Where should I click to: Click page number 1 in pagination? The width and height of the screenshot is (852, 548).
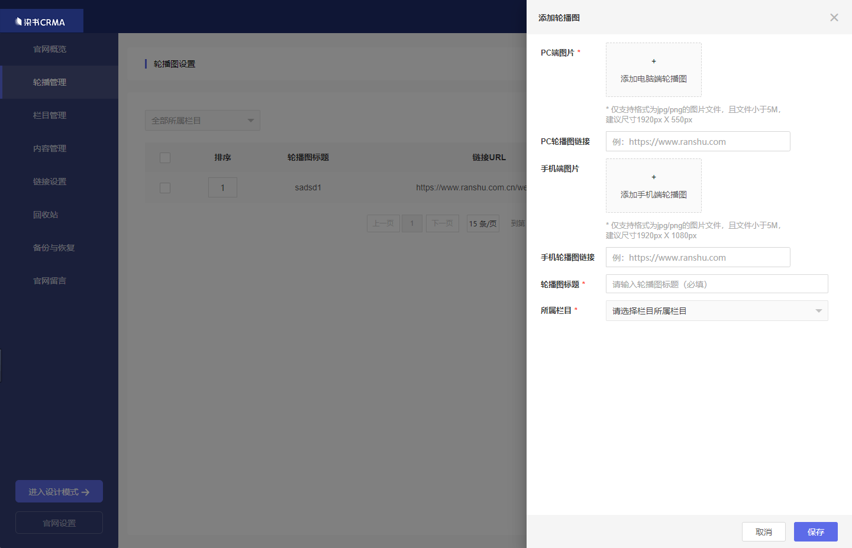click(x=412, y=223)
